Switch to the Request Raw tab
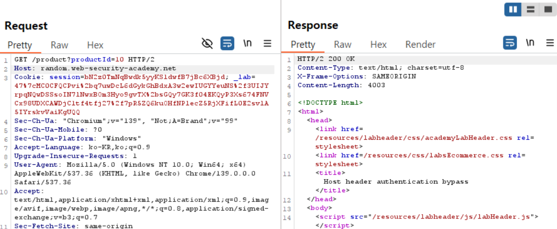 (x=59, y=45)
